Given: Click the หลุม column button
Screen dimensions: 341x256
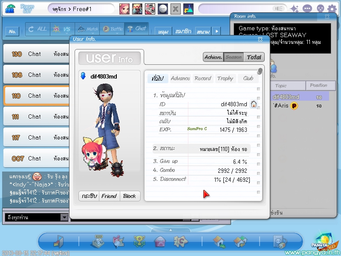Looking at the screenshot, I should point(163,32).
